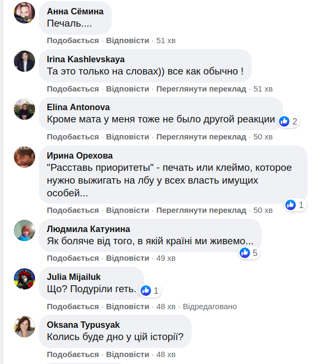Like Julia Mijailuk's comment via Подобається
The image size is (331, 364).
73,307
